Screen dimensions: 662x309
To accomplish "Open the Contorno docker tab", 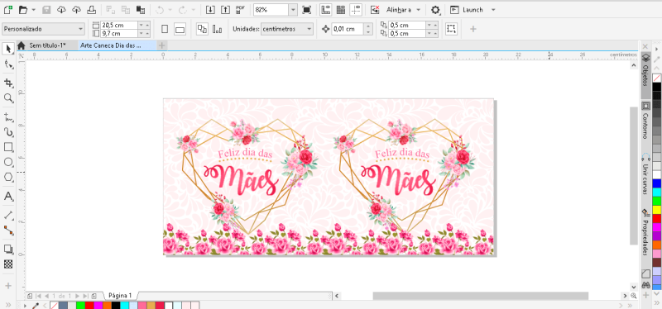I will click(x=645, y=121).
